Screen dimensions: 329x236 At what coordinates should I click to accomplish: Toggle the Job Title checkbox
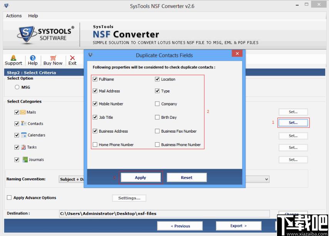[95, 117]
